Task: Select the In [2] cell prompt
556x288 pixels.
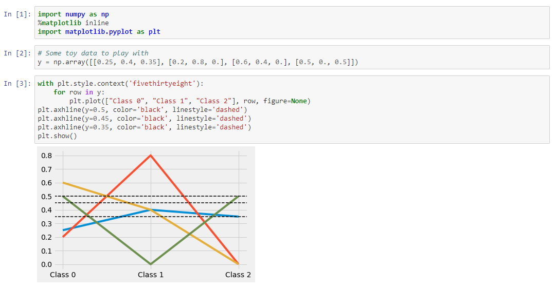Action: click(x=17, y=53)
